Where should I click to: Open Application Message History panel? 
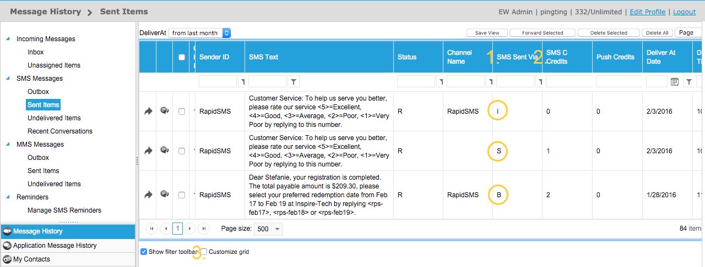(x=55, y=246)
